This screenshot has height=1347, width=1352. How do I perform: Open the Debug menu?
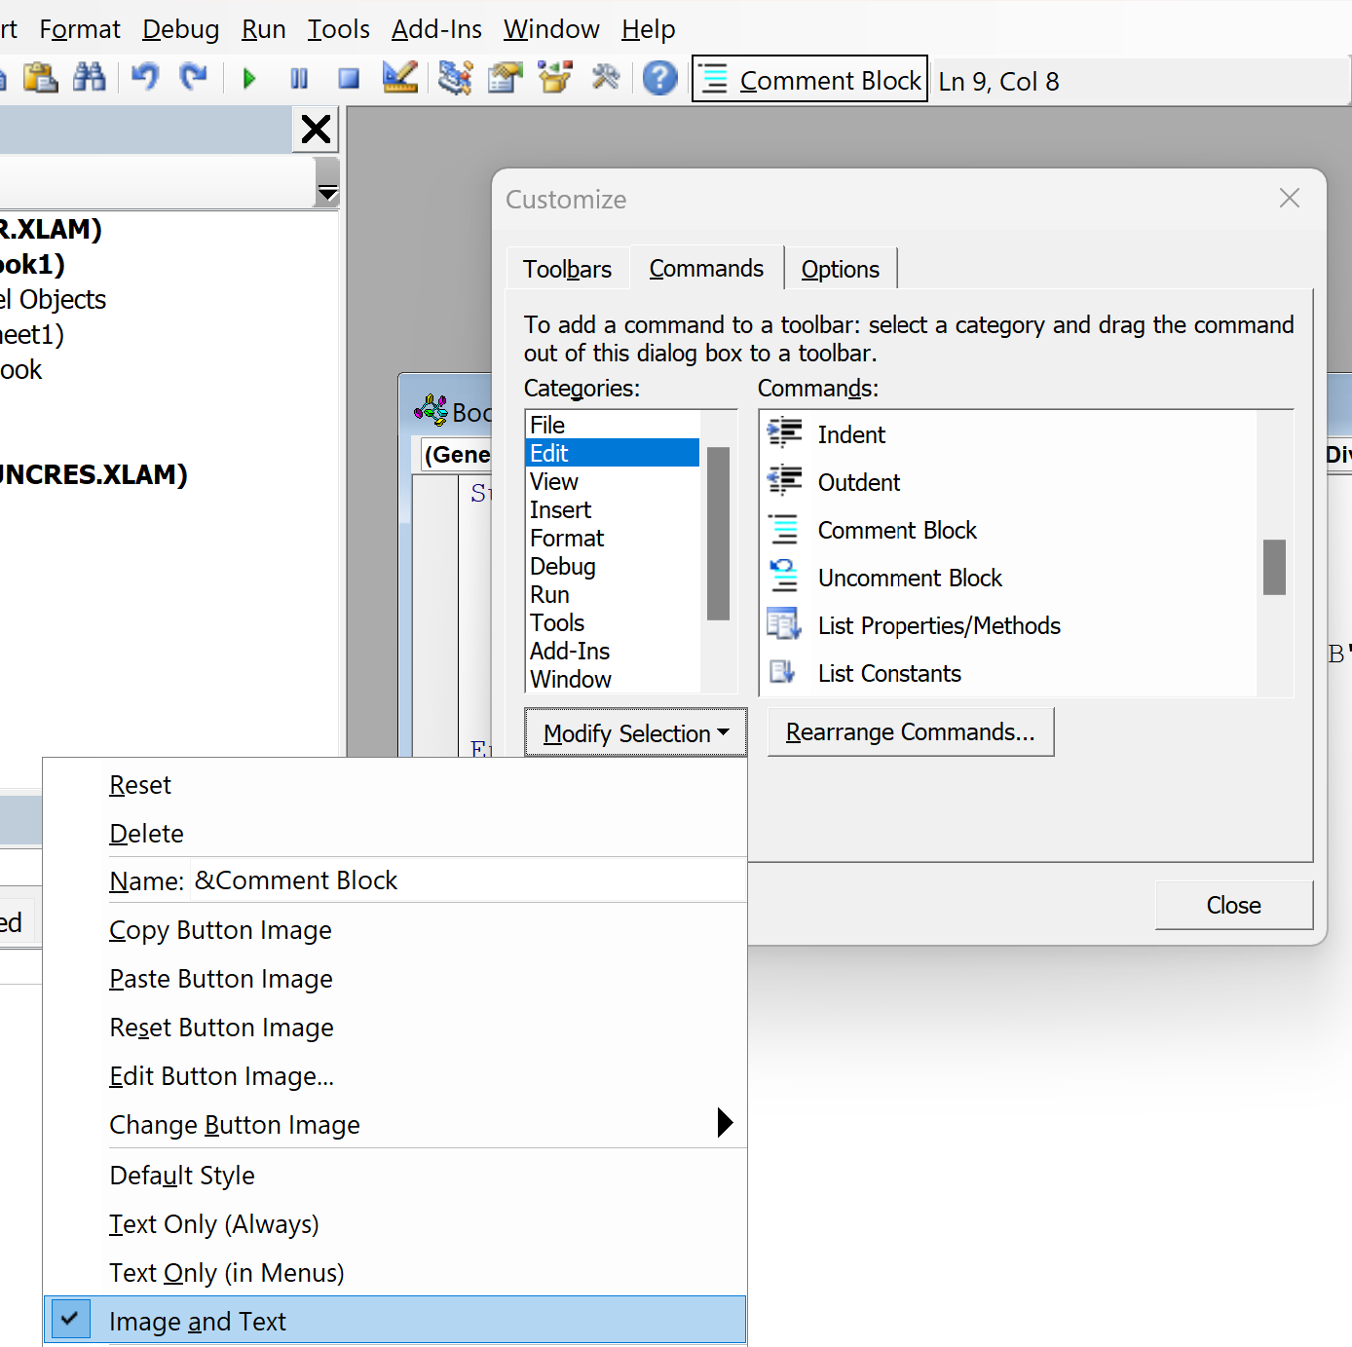click(x=179, y=29)
